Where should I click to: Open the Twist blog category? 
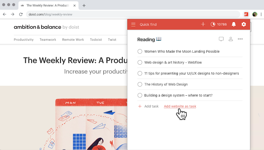[112, 39]
